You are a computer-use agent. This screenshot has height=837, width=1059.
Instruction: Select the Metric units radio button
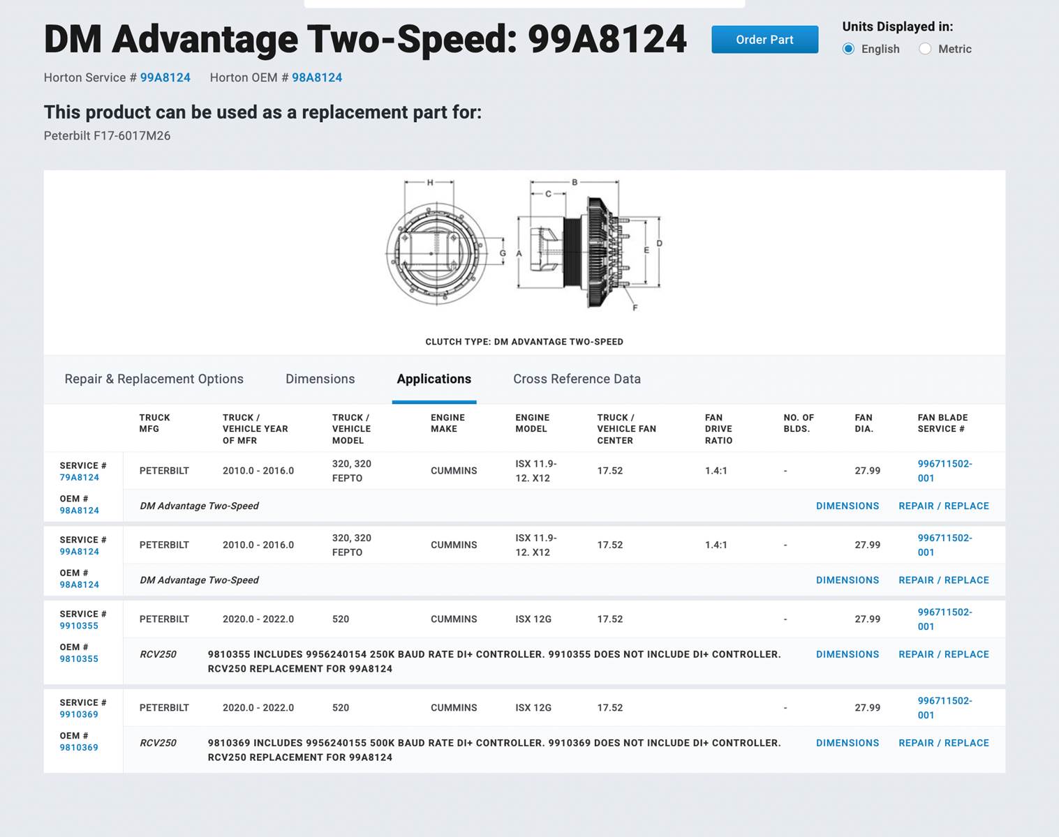coord(925,49)
